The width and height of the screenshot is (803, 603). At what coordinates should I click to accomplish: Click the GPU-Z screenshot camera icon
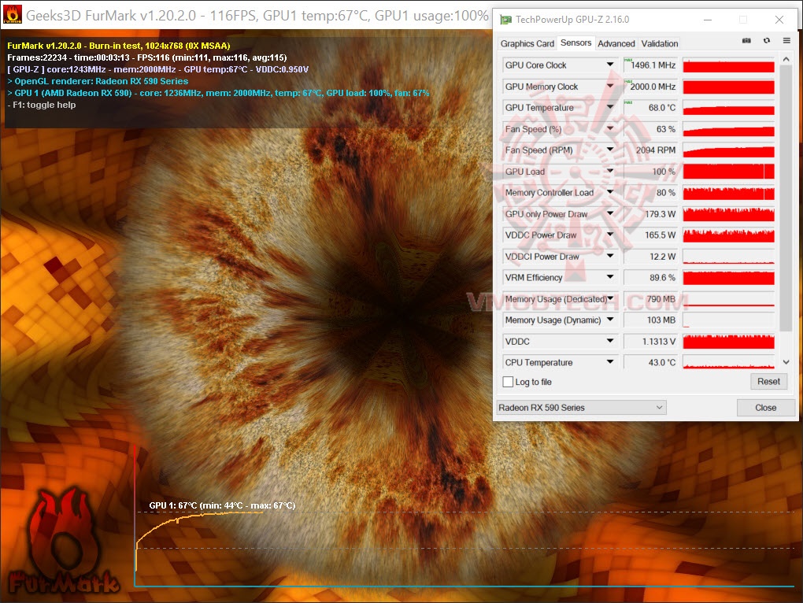pyautogui.click(x=746, y=41)
